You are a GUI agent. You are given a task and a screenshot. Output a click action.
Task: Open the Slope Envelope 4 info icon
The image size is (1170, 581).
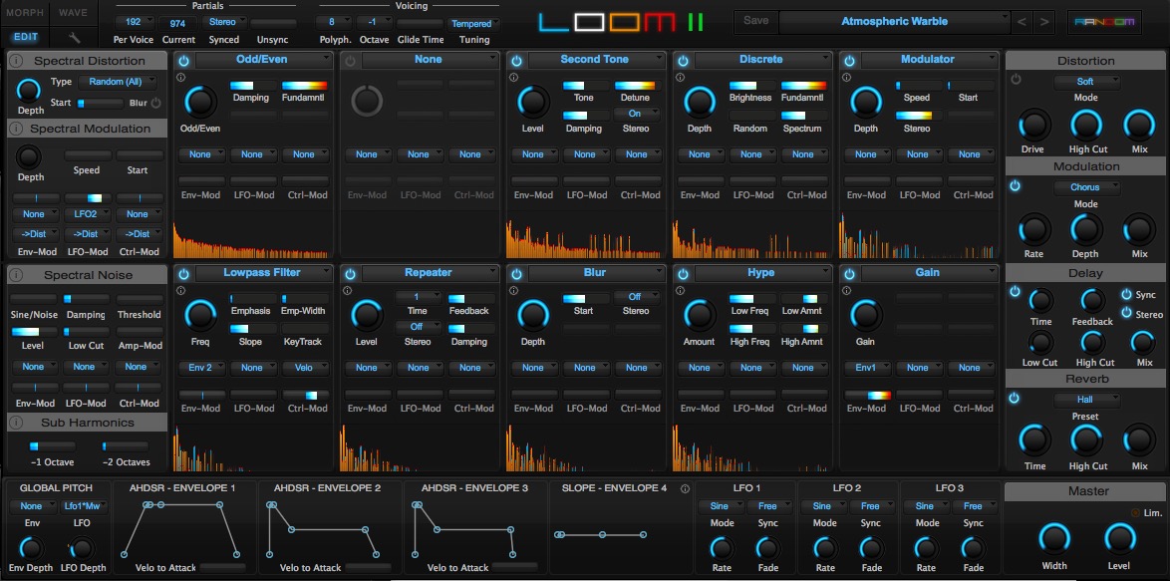point(685,489)
